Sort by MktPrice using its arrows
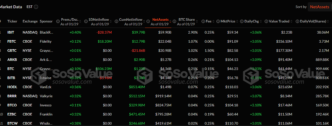 (237, 21)
